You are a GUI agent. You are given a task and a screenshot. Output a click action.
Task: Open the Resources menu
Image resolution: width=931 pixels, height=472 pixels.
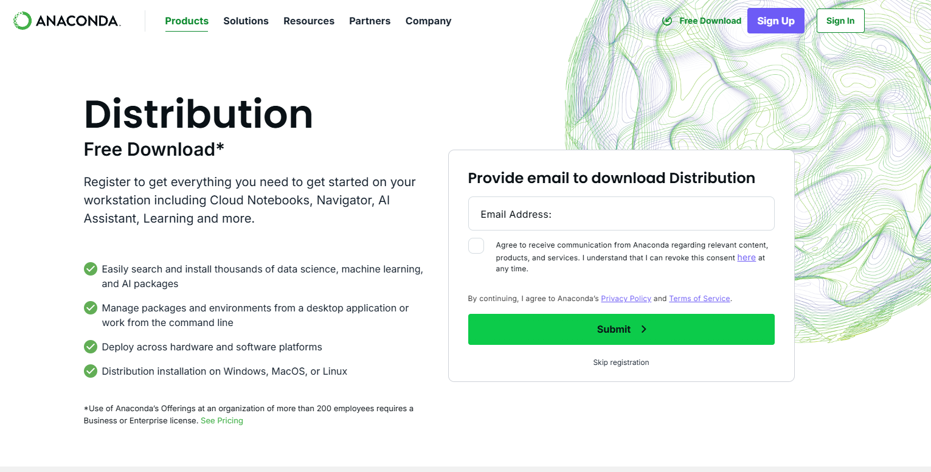[309, 21]
